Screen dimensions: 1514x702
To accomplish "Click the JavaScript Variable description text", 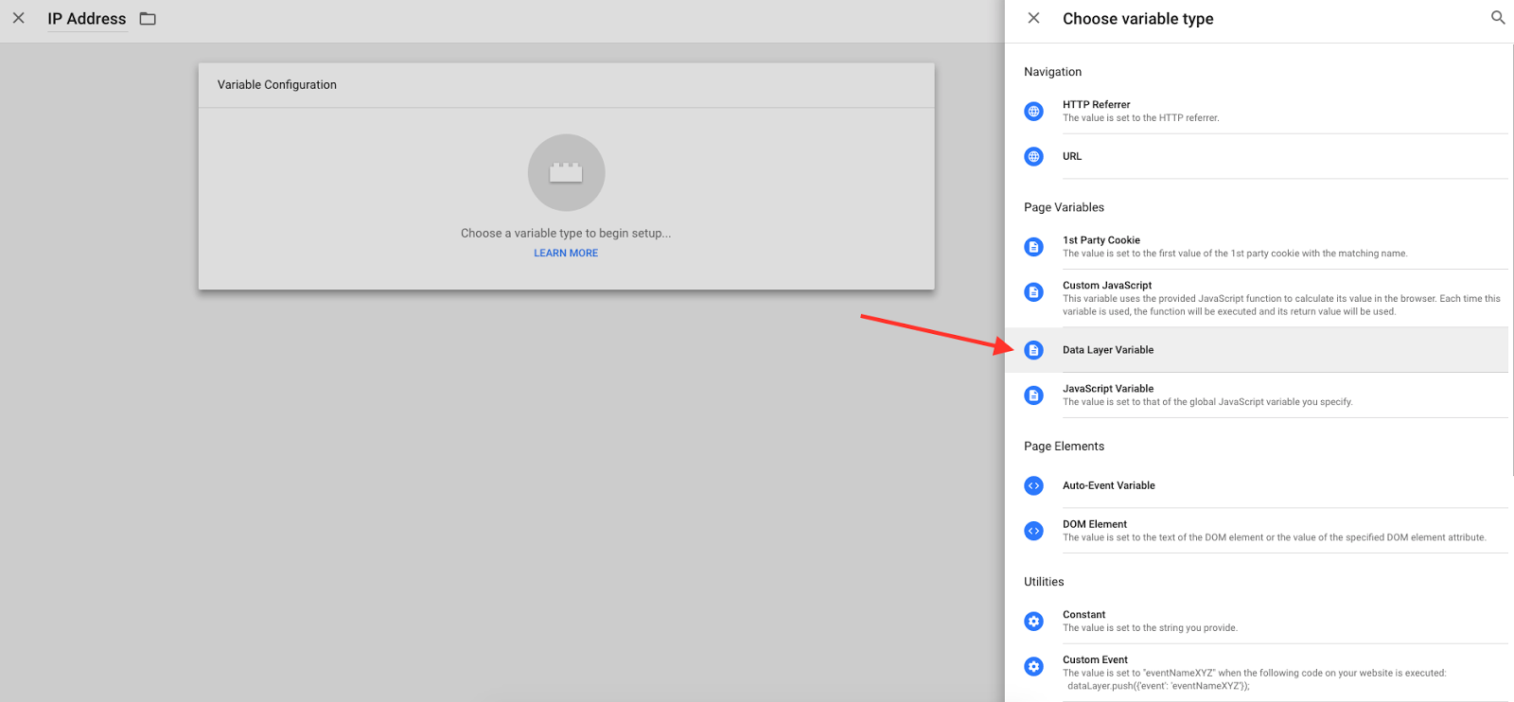I will point(1207,402).
